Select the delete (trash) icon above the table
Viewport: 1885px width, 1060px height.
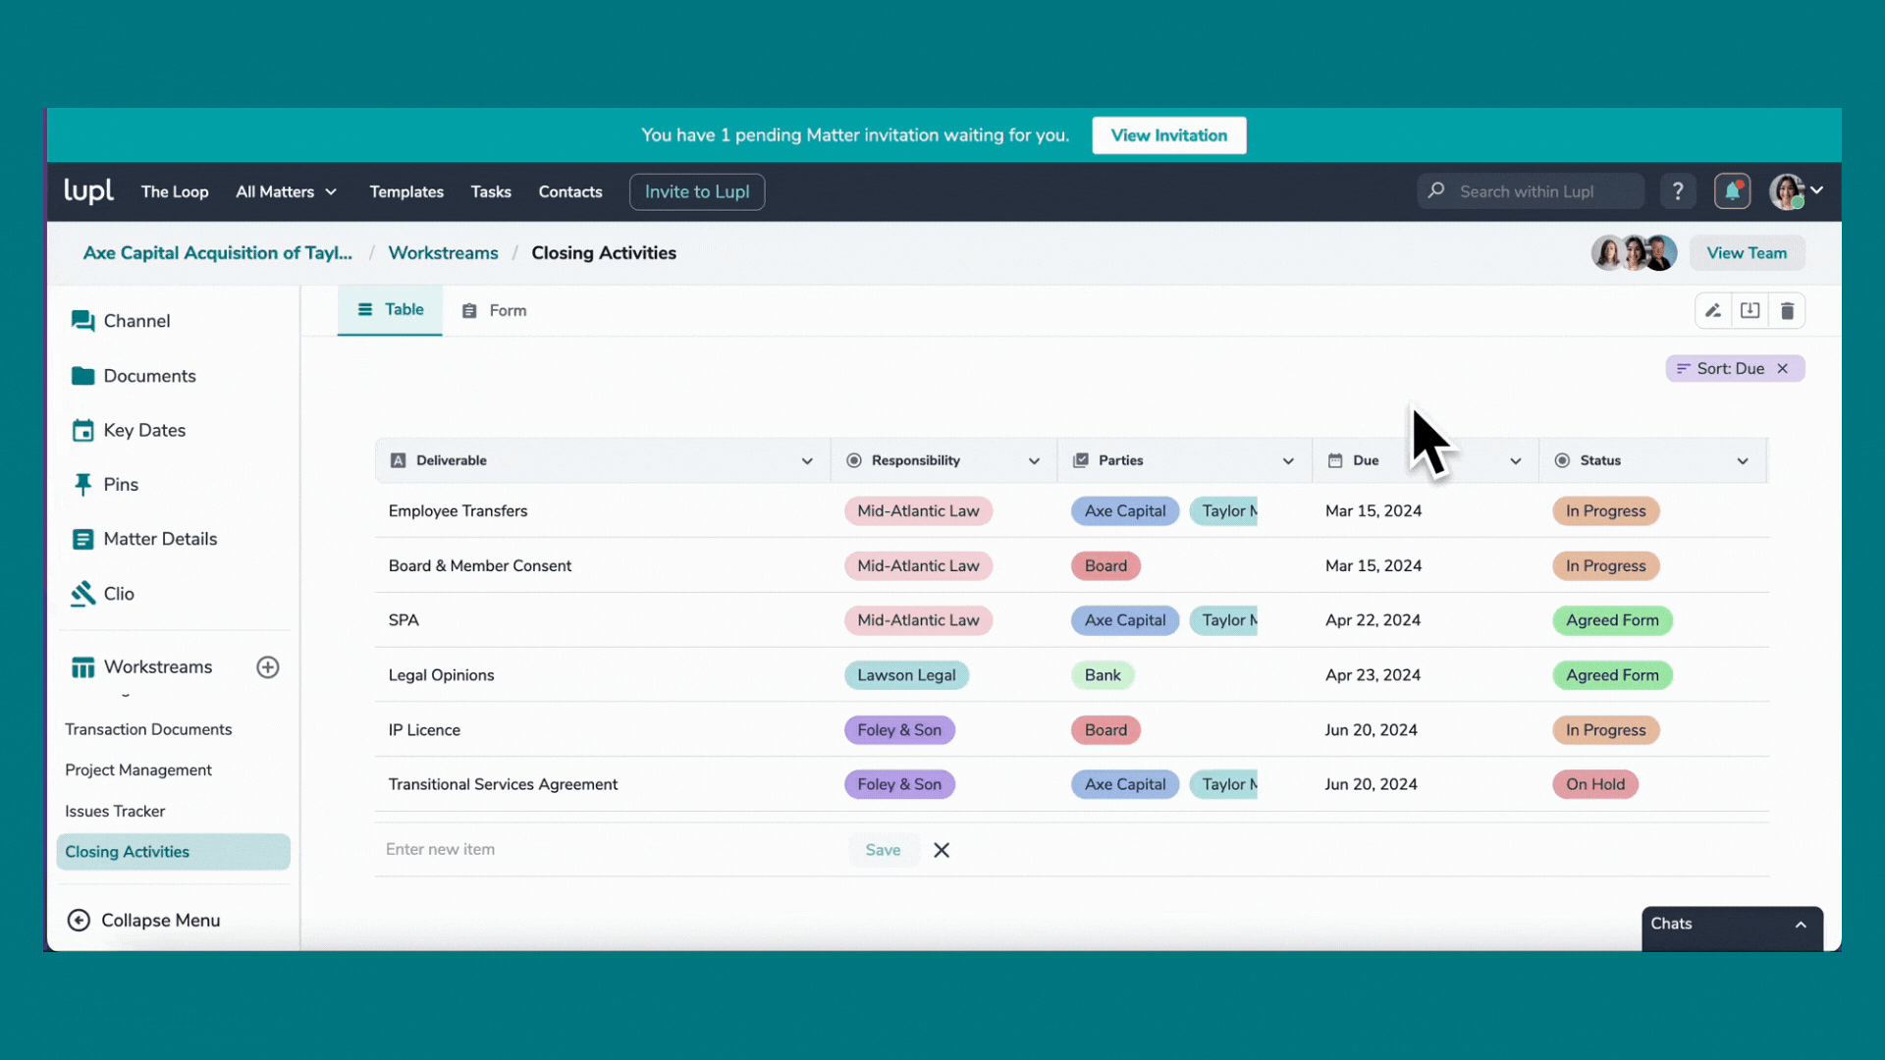[x=1788, y=309]
